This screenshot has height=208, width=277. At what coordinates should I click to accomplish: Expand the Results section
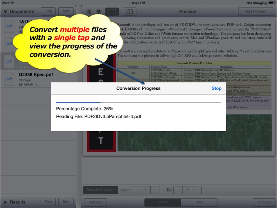click(5, 202)
